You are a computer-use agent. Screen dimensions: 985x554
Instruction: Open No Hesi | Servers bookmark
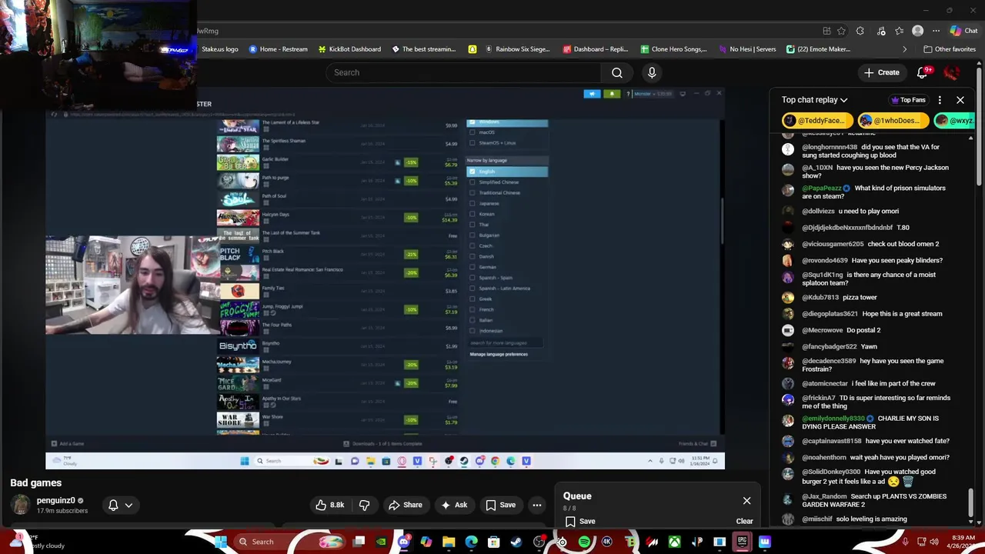tap(746, 49)
